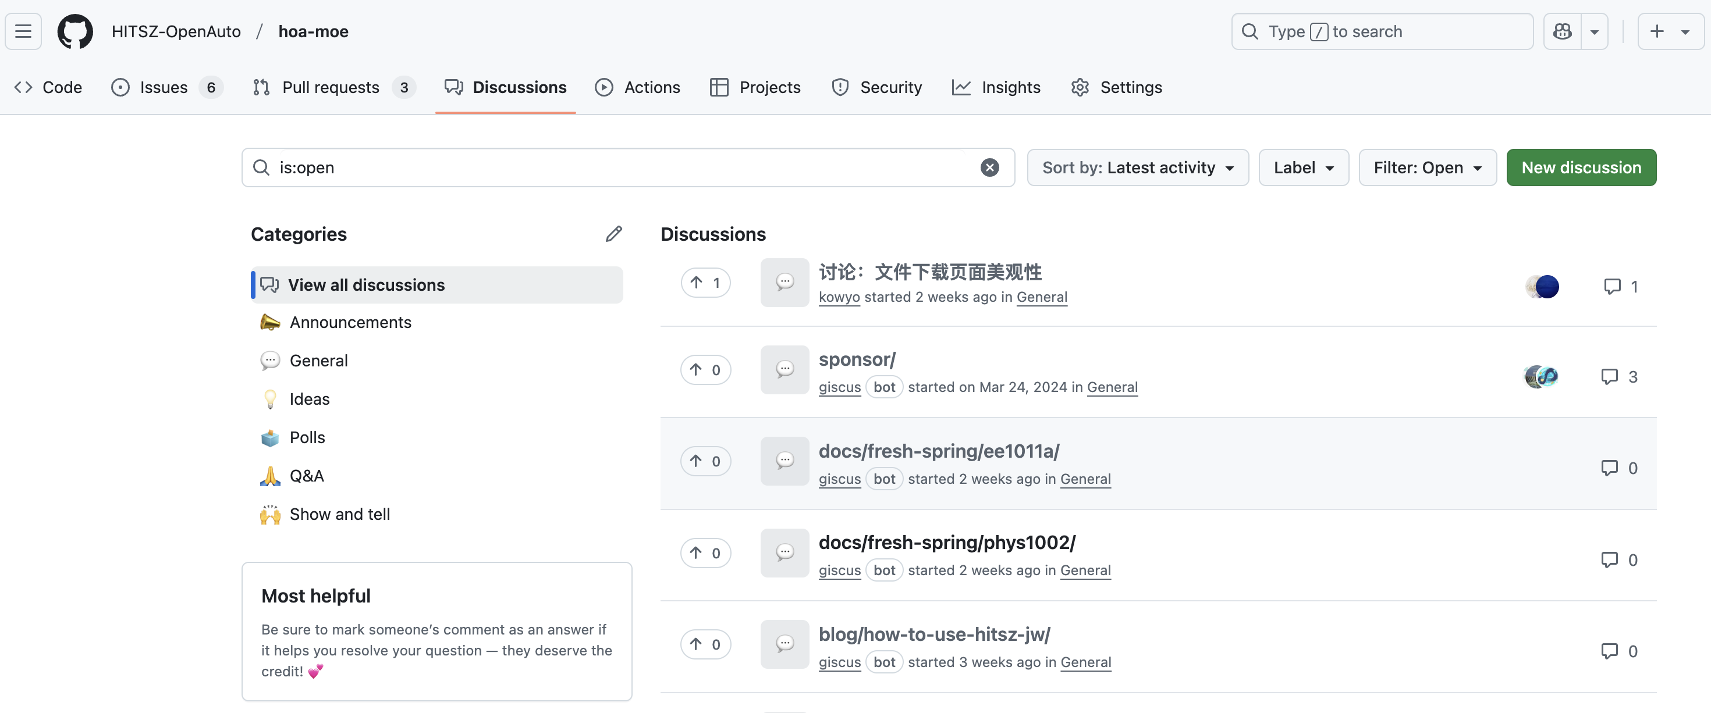Select the Polls category
This screenshot has height=713, width=1711.
click(x=307, y=437)
